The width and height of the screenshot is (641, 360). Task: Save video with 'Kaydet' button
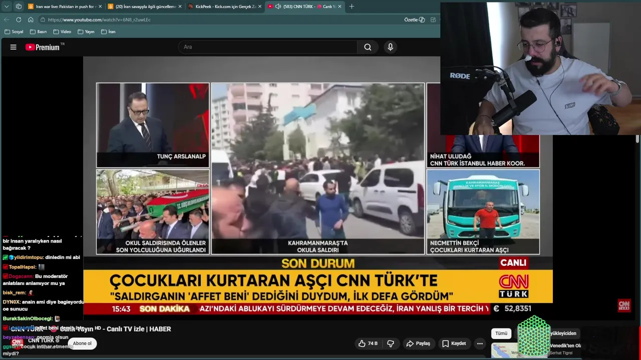(x=454, y=343)
